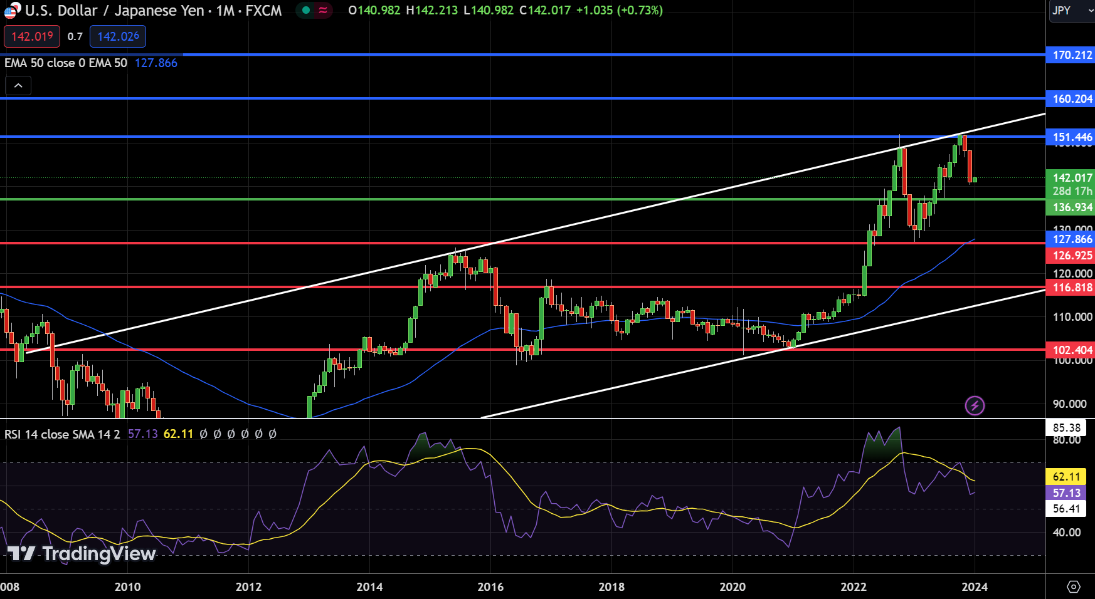Click the U.S. Dollar / Japanese Yen title
Screen dimensions: 1095x599
[x=114, y=11]
